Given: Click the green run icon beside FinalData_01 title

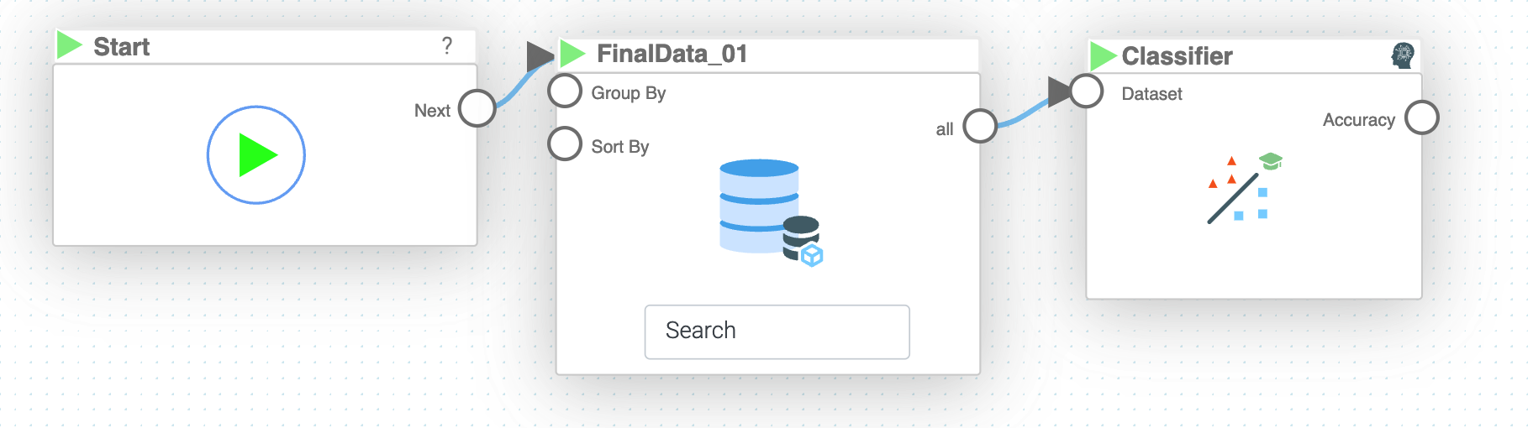Looking at the screenshot, I should coord(572,54).
